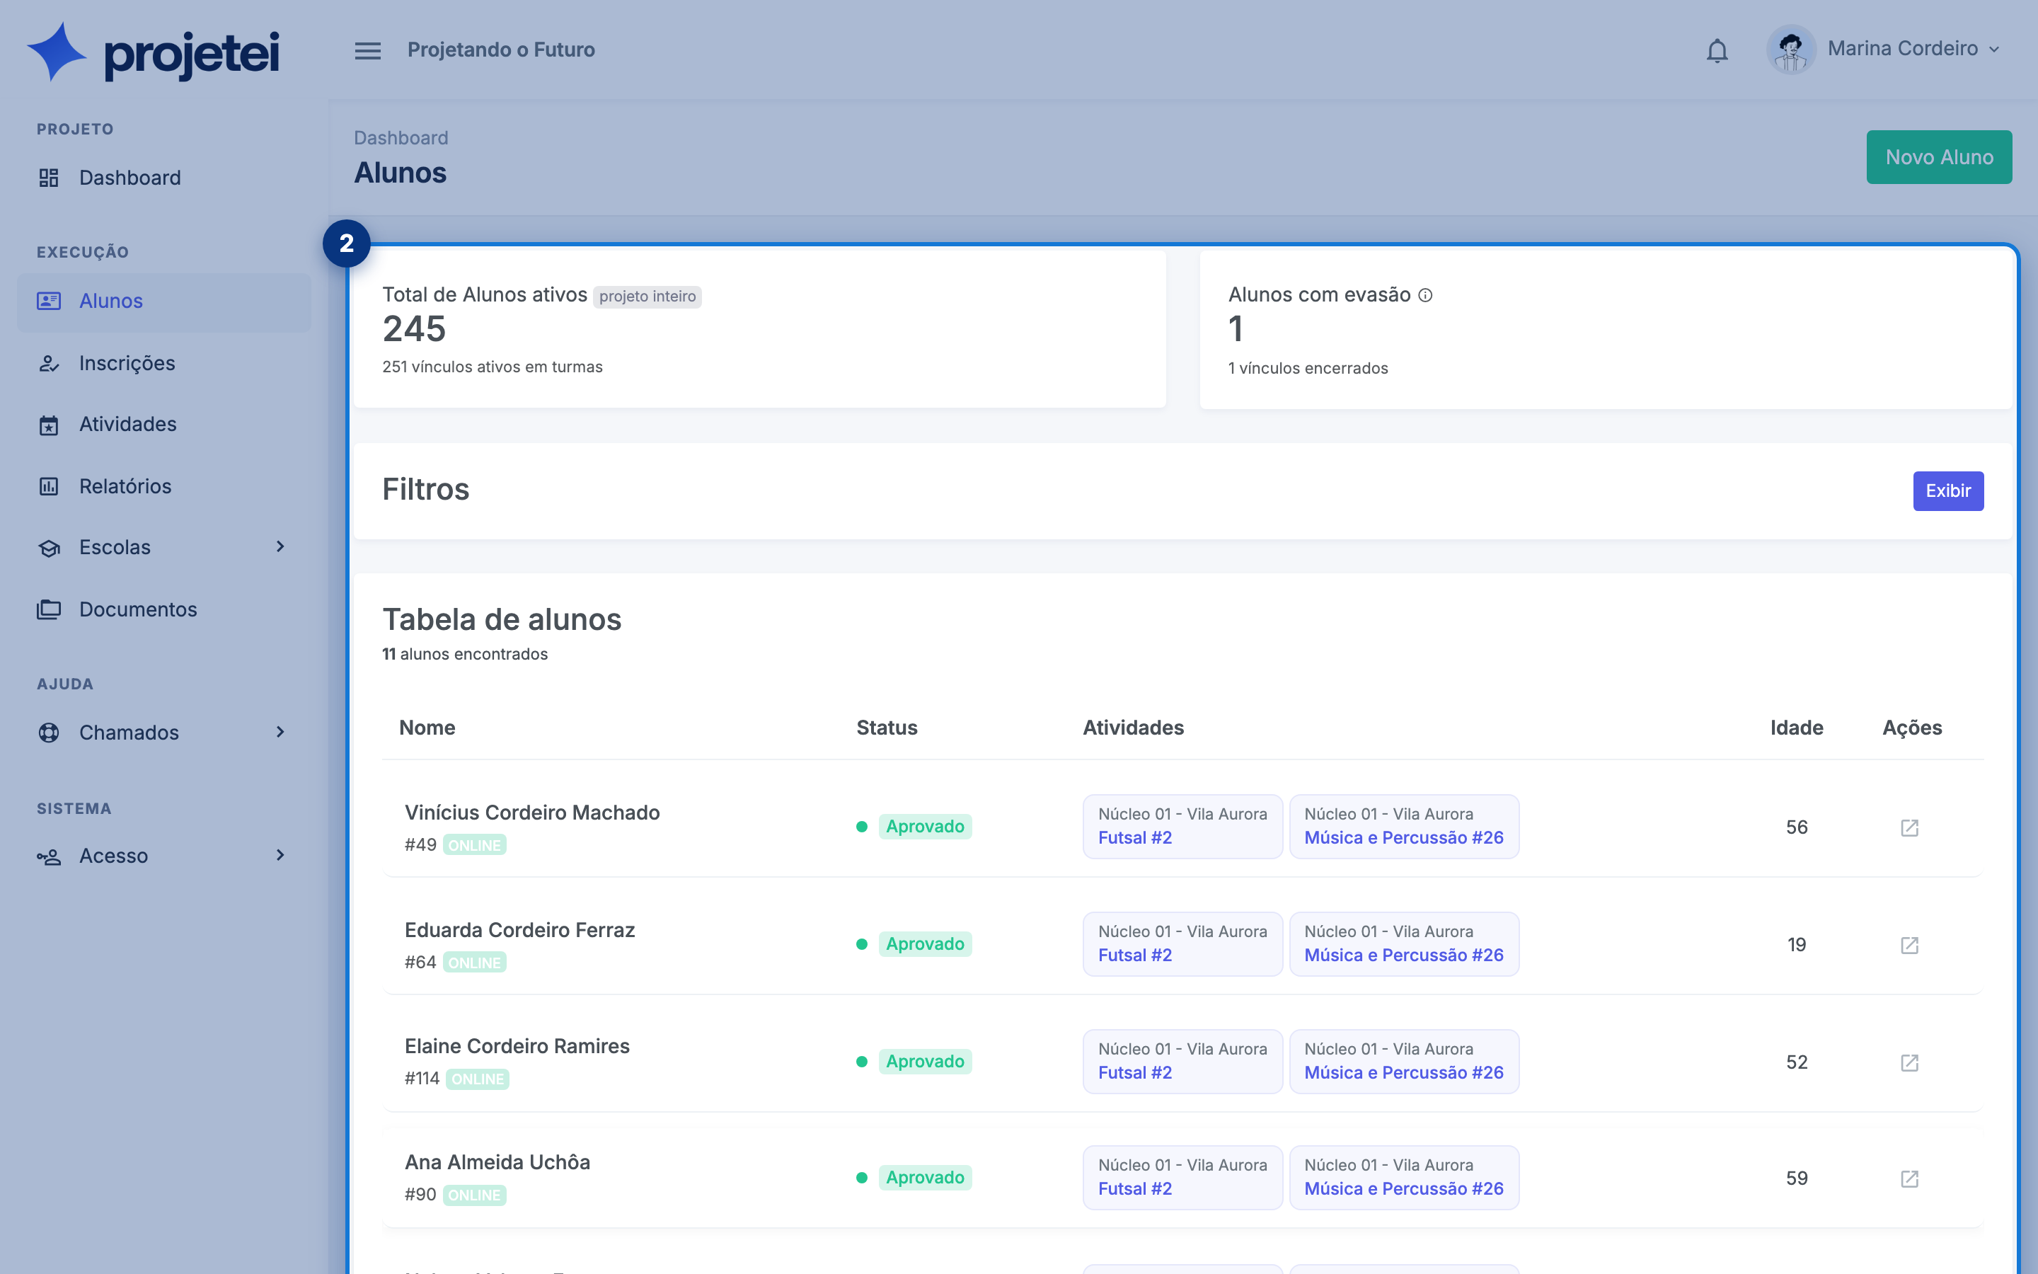Click the ONLINE tag next to #49
2038x1274 pixels.
[x=474, y=845]
